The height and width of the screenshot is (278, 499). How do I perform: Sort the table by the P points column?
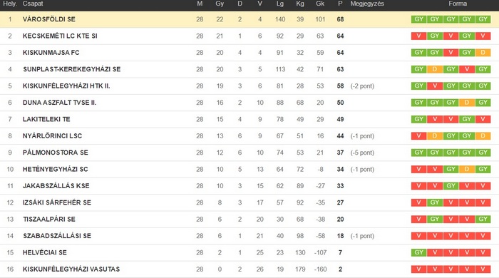[340, 4]
